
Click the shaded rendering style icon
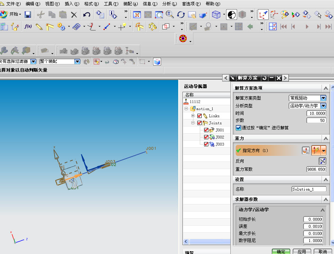coord(231,15)
